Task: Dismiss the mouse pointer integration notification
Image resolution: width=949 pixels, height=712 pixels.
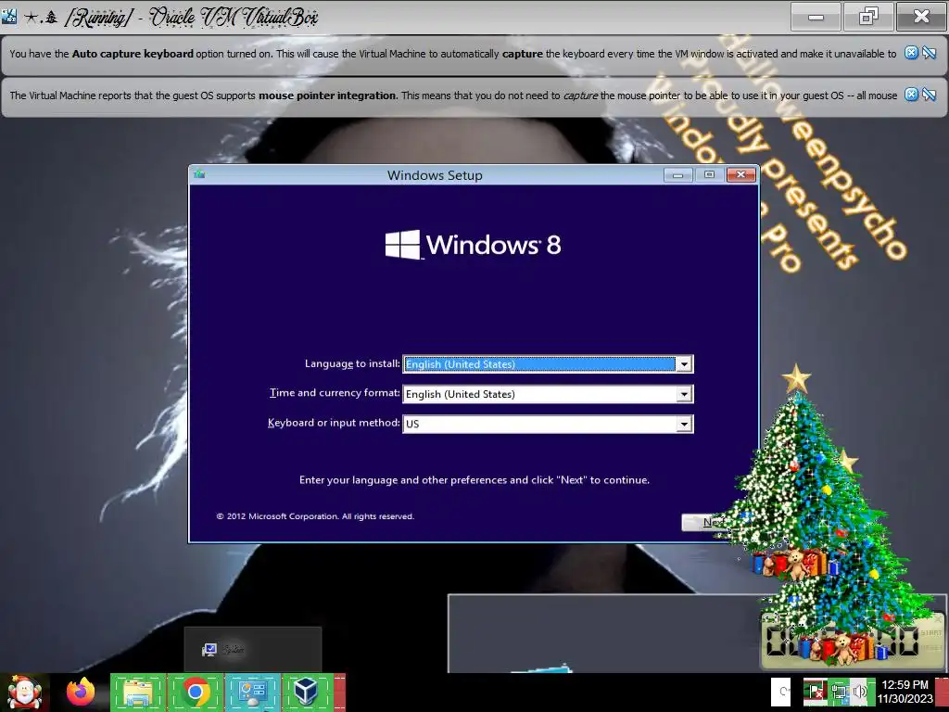Action: 911,94
